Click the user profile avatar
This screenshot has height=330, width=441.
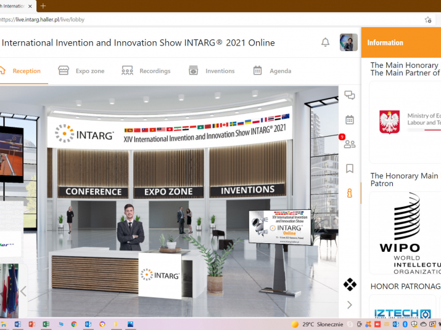click(x=348, y=42)
